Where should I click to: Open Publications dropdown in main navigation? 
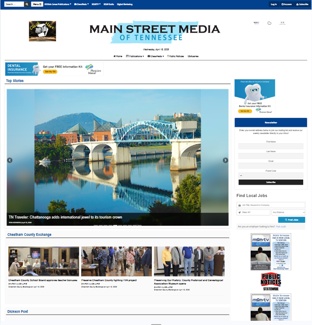(x=135, y=56)
